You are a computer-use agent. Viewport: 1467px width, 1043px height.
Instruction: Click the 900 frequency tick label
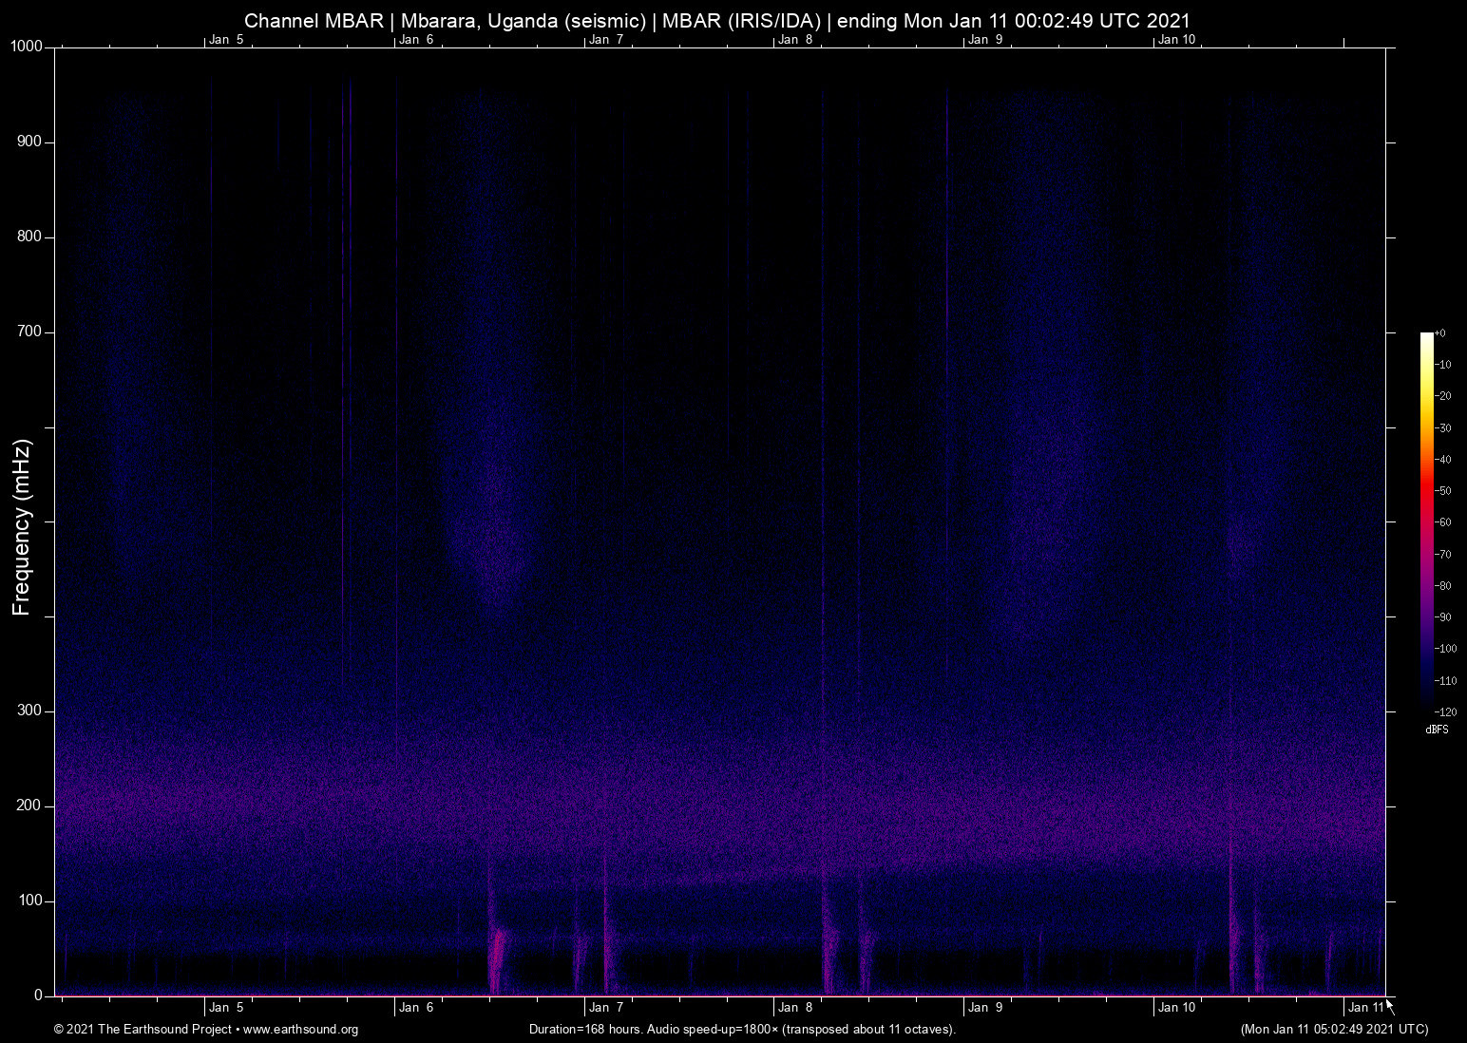click(29, 141)
